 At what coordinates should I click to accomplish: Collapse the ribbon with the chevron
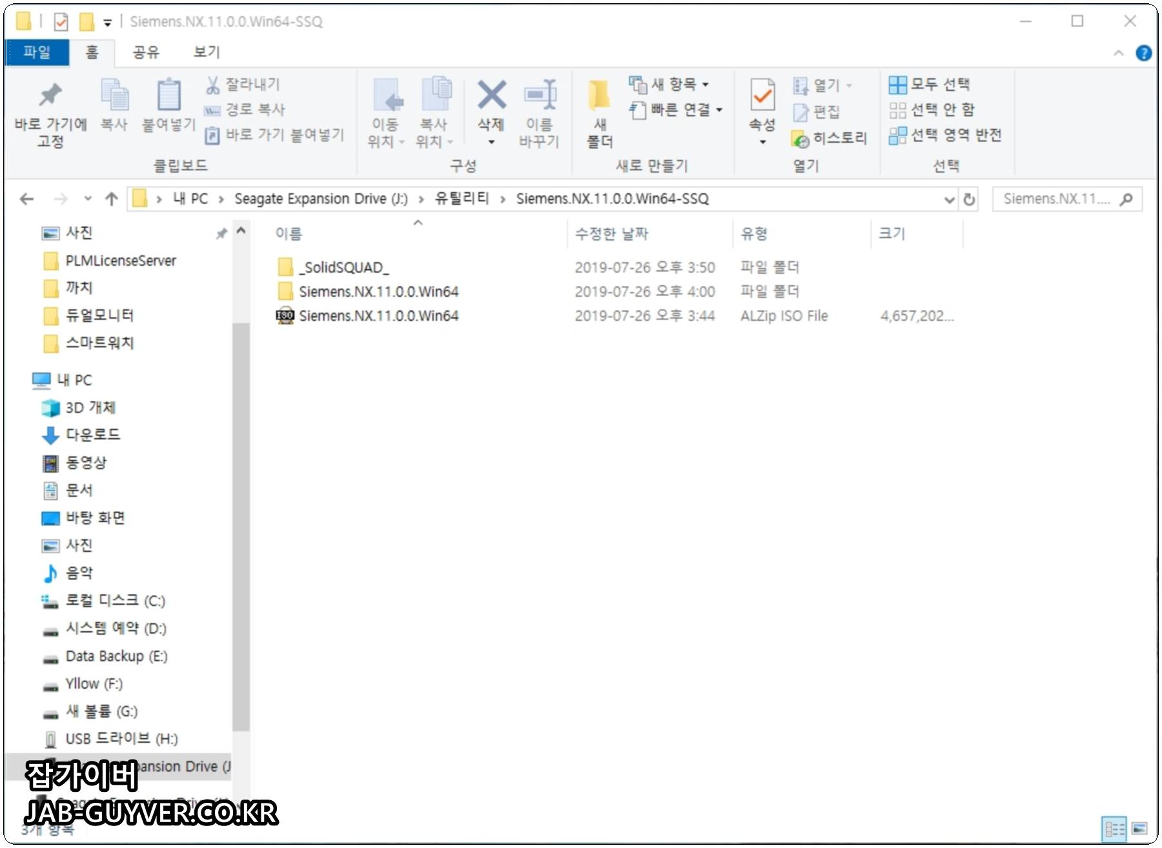[x=1119, y=53]
